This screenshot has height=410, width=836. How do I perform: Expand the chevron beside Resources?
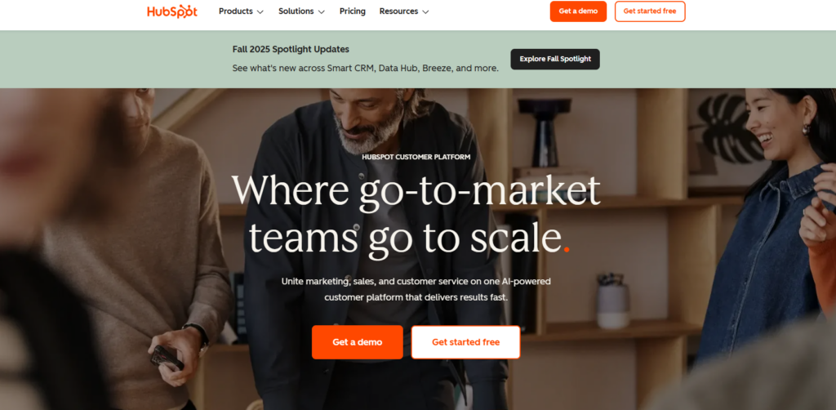[425, 11]
